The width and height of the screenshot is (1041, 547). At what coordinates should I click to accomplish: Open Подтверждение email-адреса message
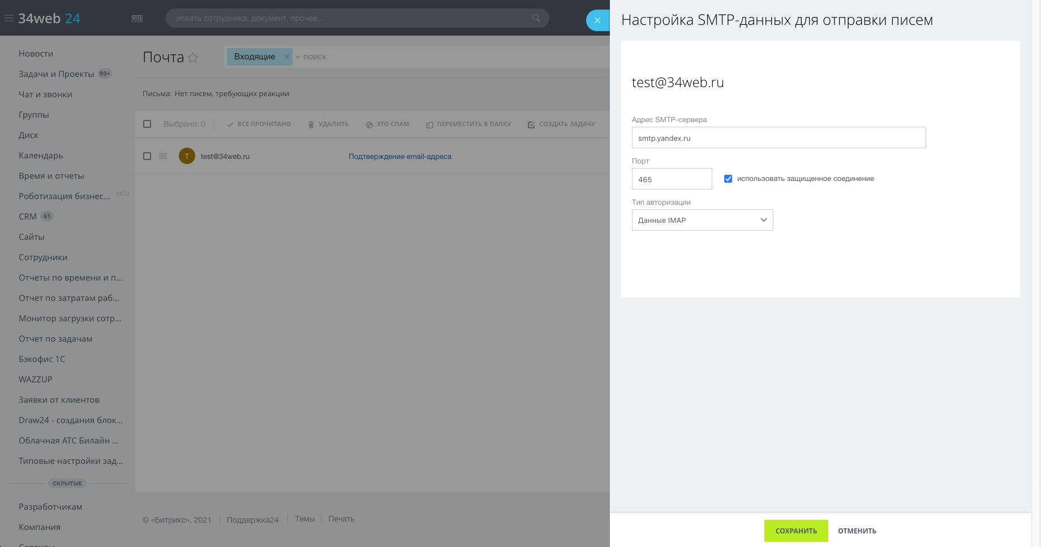pos(400,157)
